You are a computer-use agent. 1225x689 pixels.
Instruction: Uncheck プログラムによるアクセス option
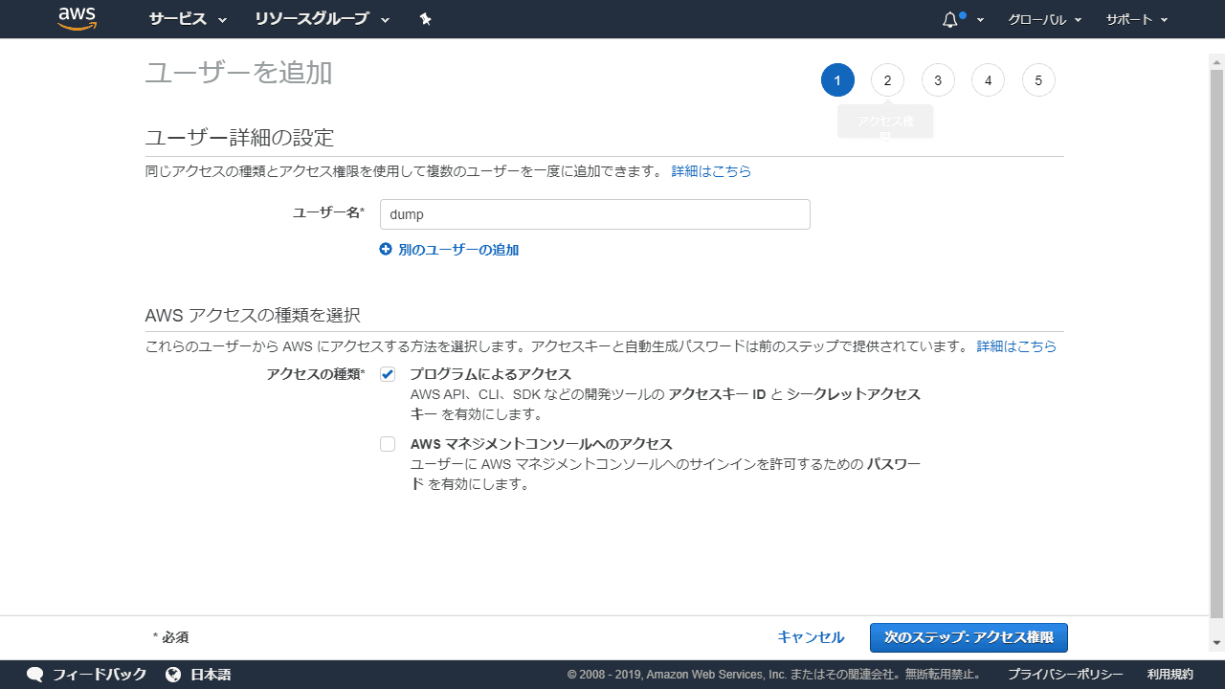click(x=388, y=374)
